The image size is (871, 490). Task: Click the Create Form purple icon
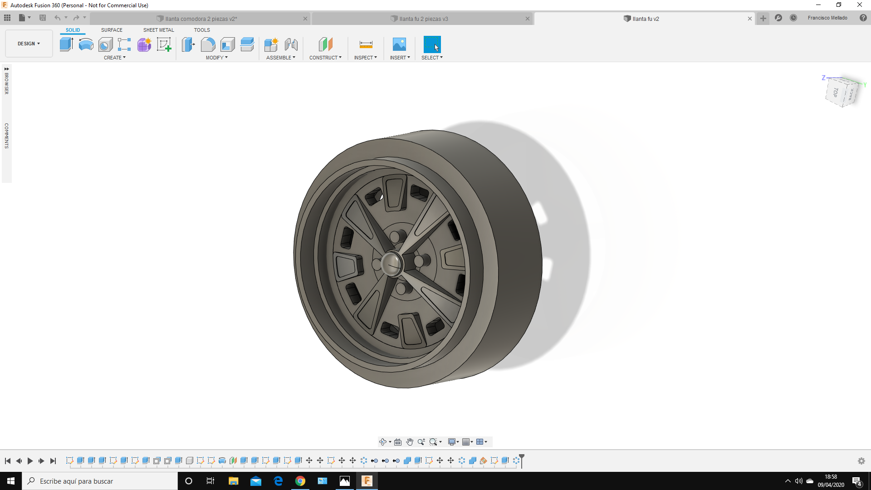(144, 44)
